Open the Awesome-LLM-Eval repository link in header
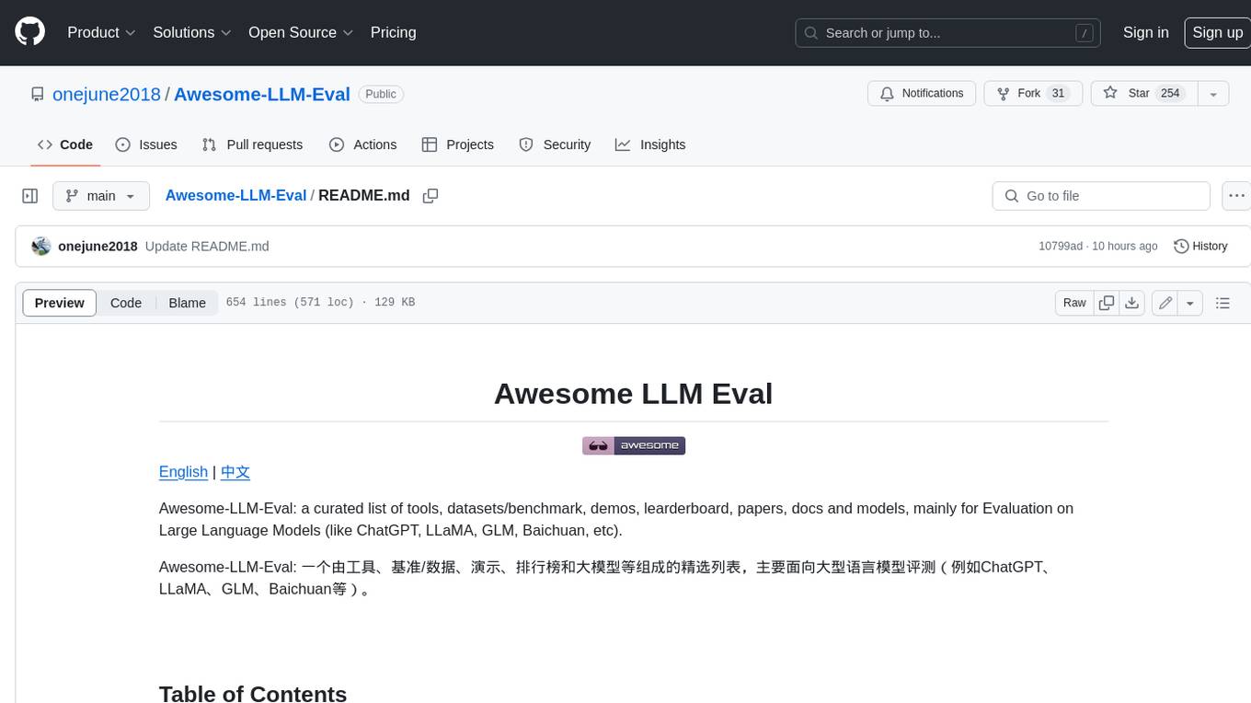The width and height of the screenshot is (1251, 703). (x=261, y=94)
